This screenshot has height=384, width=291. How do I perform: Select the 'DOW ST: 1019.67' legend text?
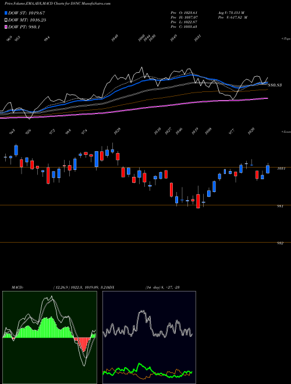[26, 13]
